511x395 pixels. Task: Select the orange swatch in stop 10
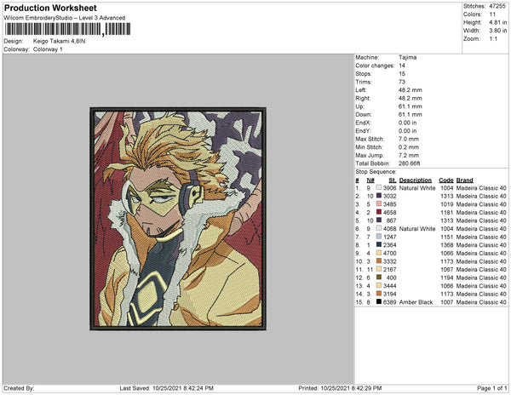point(379,261)
